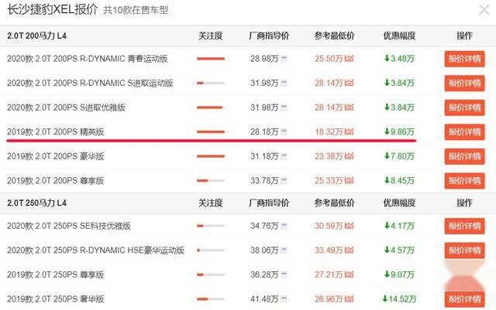The width and height of the screenshot is (496, 310).
Task: Show price trend chart icon beside 30.59万
Action: pyautogui.click(x=350, y=226)
